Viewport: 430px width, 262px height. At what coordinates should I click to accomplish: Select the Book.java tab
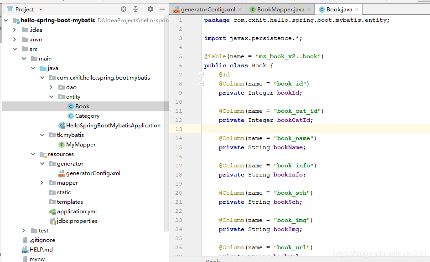(x=339, y=10)
